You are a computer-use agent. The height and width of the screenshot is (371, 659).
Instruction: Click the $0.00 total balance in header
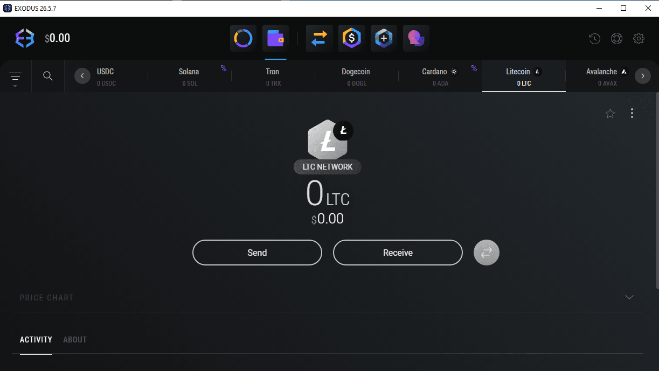pyautogui.click(x=58, y=38)
